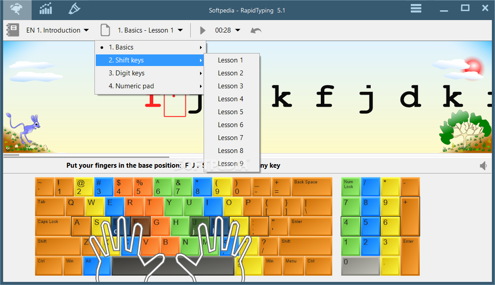Click the orange G key
Screen dimensions: 495x285
coord(160,226)
